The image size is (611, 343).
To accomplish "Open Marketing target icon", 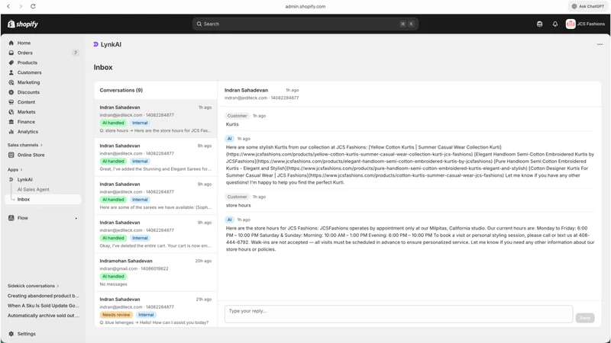I will tap(11, 82).
